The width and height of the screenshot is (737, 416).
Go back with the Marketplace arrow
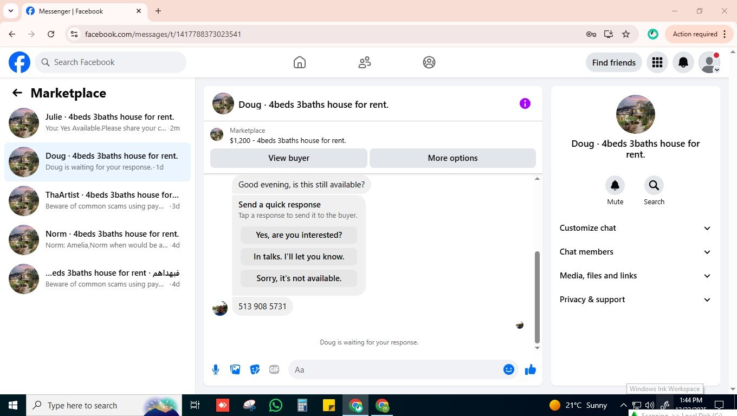pyautogui.click(x=17, y=93)
